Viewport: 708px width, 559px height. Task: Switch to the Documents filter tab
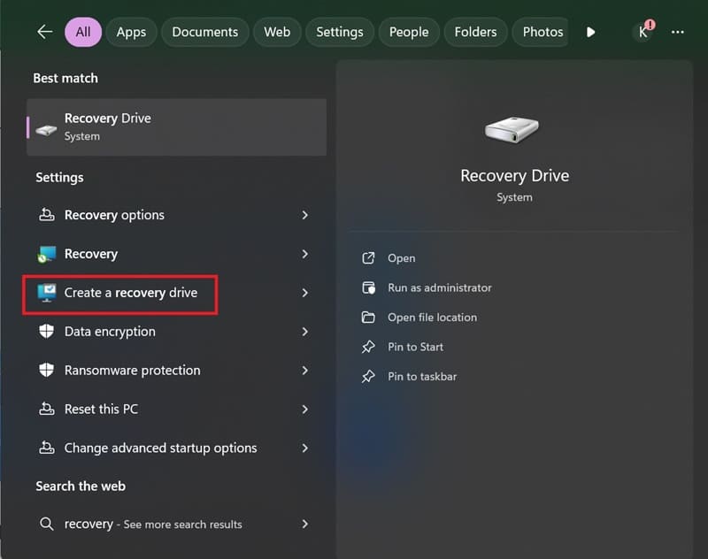pyautogui.click(x=205, y=32)
